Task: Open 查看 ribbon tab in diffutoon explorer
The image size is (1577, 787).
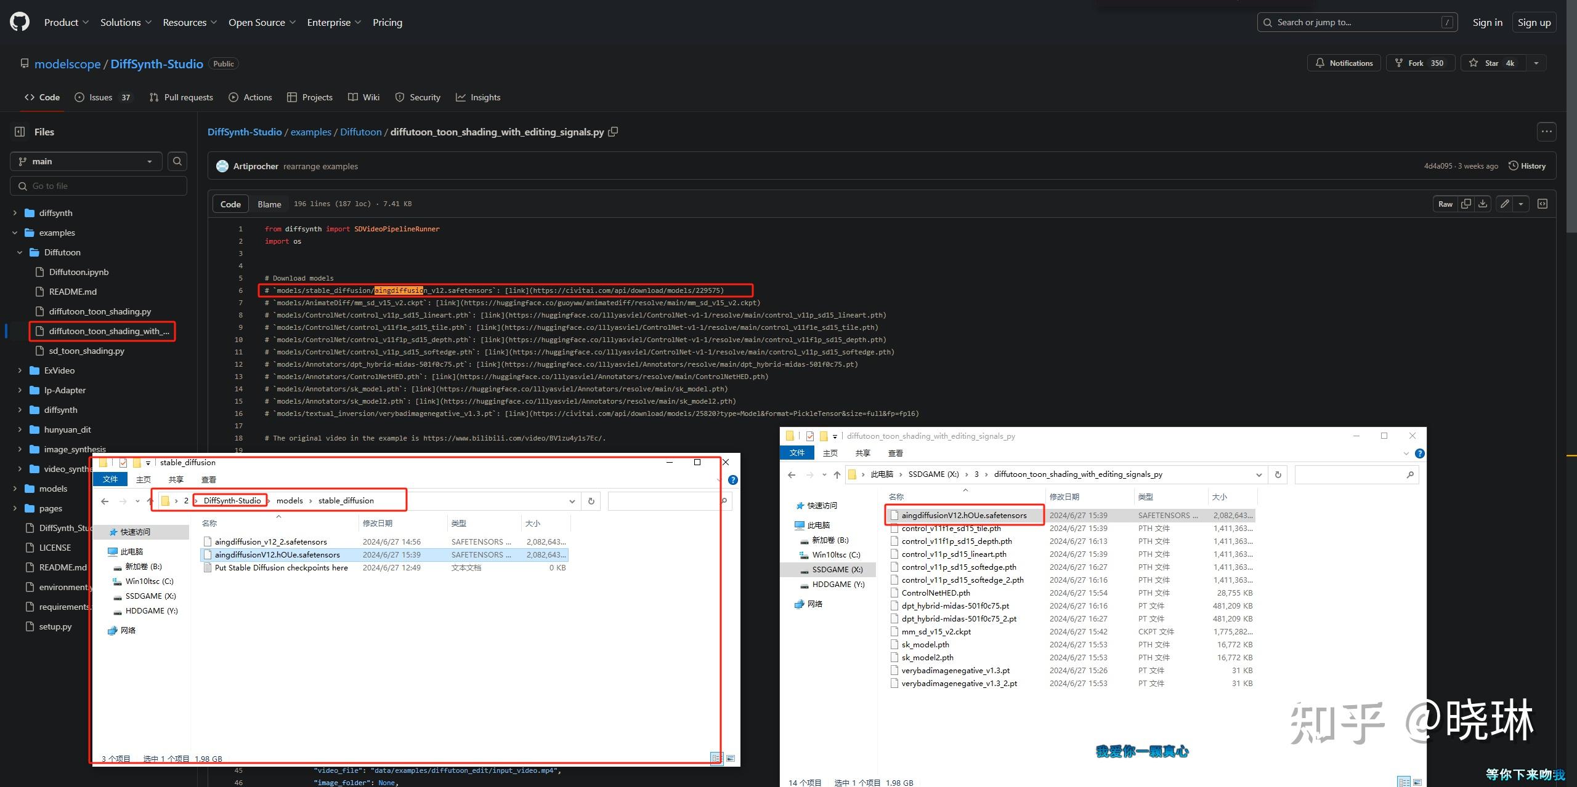Action: pyautogui.click(x=895, y=453)
